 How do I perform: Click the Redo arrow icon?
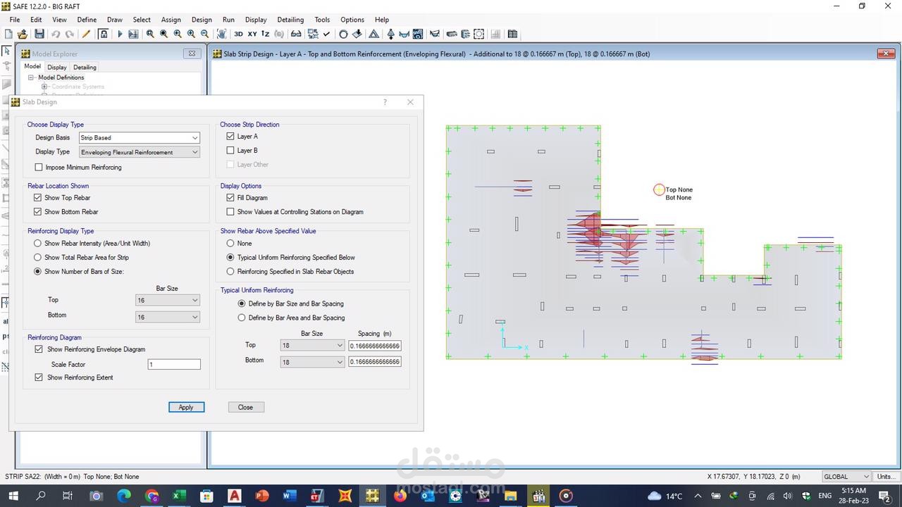point(70,34)
